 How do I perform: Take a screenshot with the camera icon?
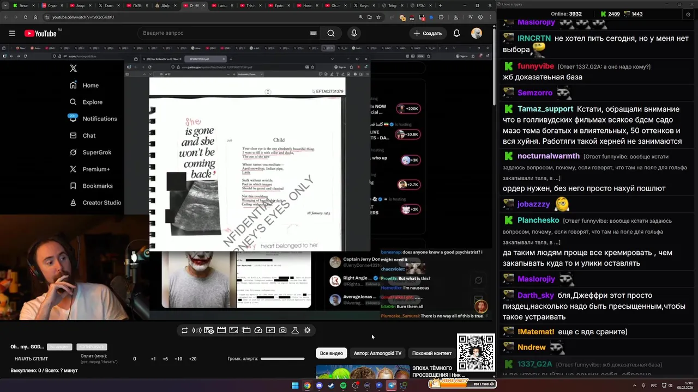click(283, 330)
